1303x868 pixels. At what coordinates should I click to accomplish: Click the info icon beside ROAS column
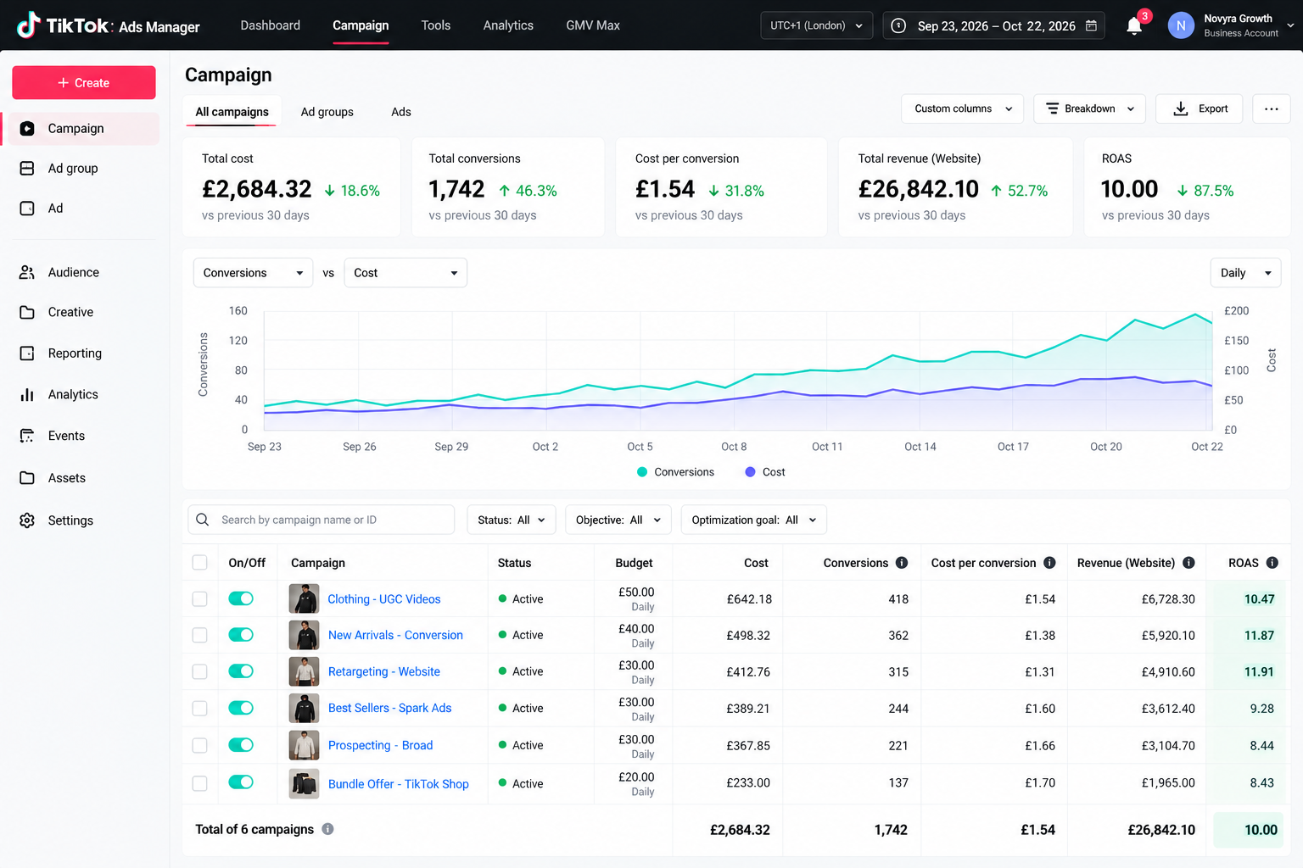(x=1272, y=563)
